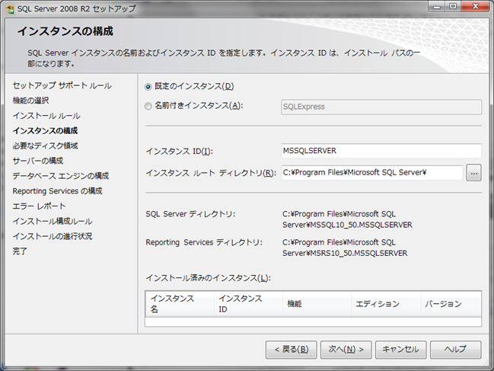Click the エディション column header
Image resolution: width=494 pixels, height=371 pixels.
386,304
